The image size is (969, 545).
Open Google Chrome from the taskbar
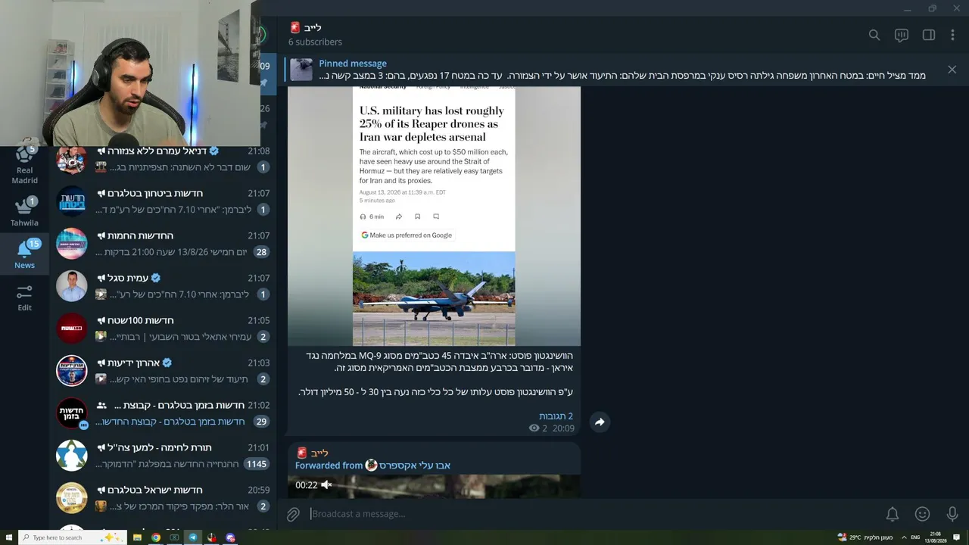pyautogui.click(x=156, y=537)
